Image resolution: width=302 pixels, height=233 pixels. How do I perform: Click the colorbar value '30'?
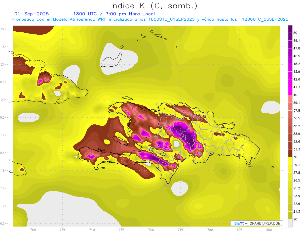coord(296,157)
